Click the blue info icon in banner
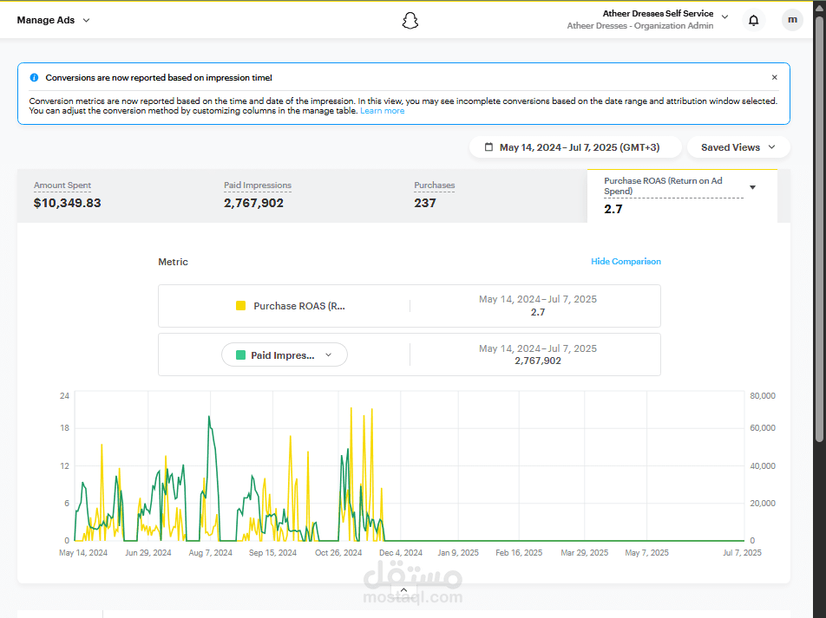826x618 pixels. [34, 77]
